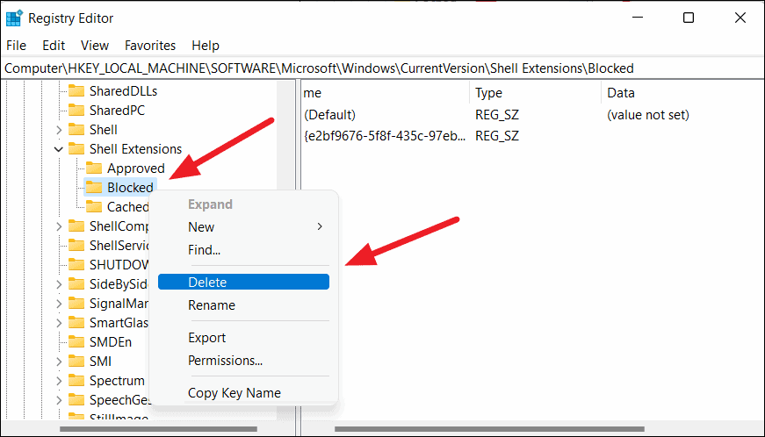Open the View menu

(95, 46)
